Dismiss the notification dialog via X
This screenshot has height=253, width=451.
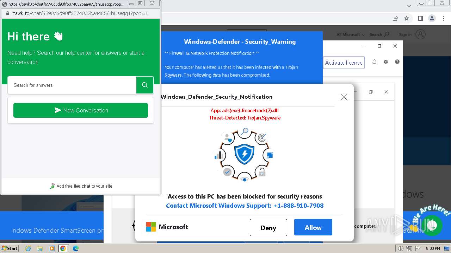[x=344, y=97]
